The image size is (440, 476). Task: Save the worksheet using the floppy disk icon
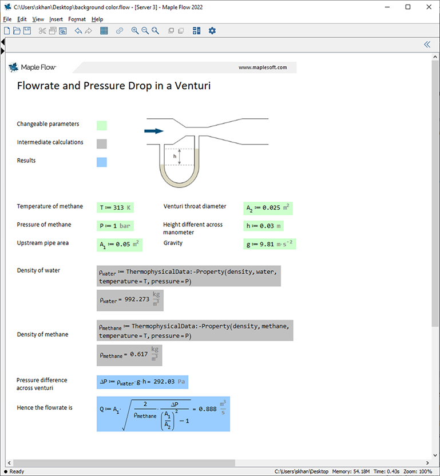tap(27, 31)
